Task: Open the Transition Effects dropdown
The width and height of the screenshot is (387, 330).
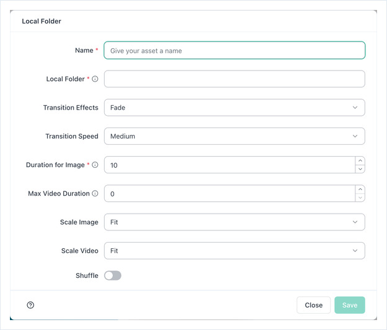Action: 234,108
